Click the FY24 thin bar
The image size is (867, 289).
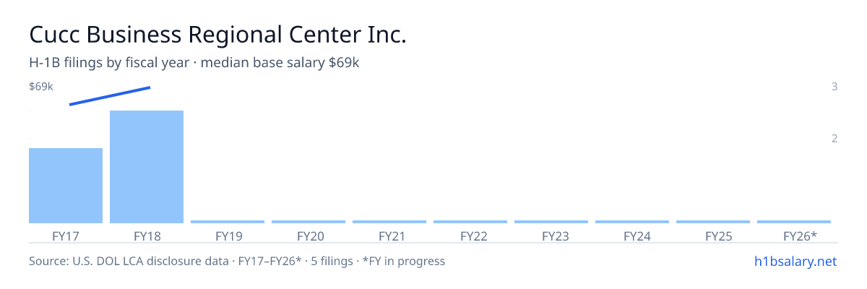click(632, 222)
